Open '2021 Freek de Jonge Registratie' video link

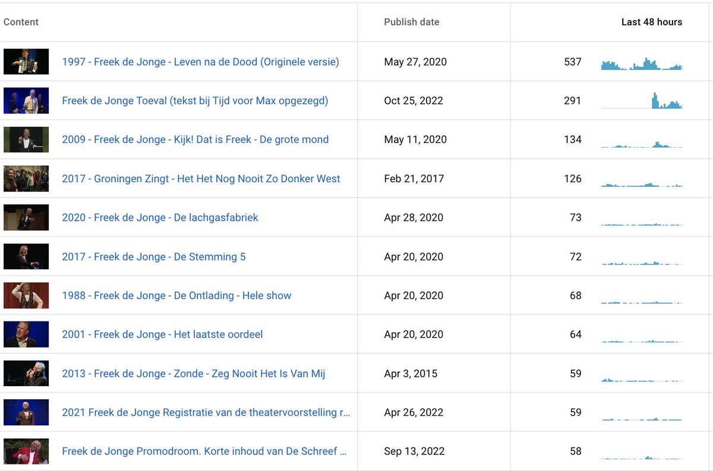[x=206, y=412]
